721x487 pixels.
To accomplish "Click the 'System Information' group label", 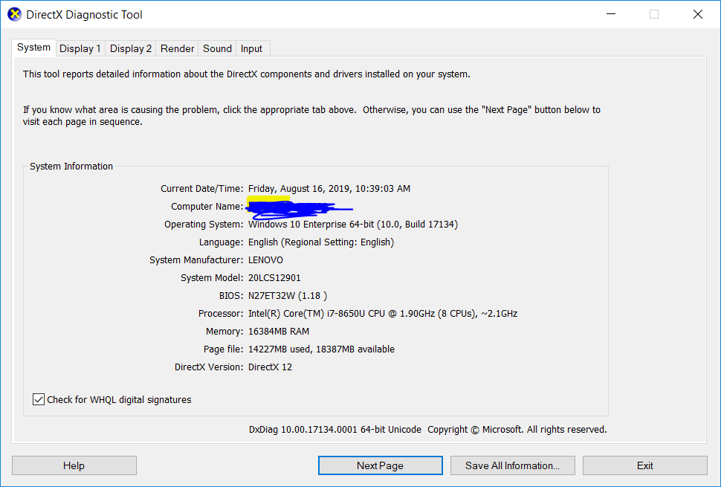I will pos(71,167).
